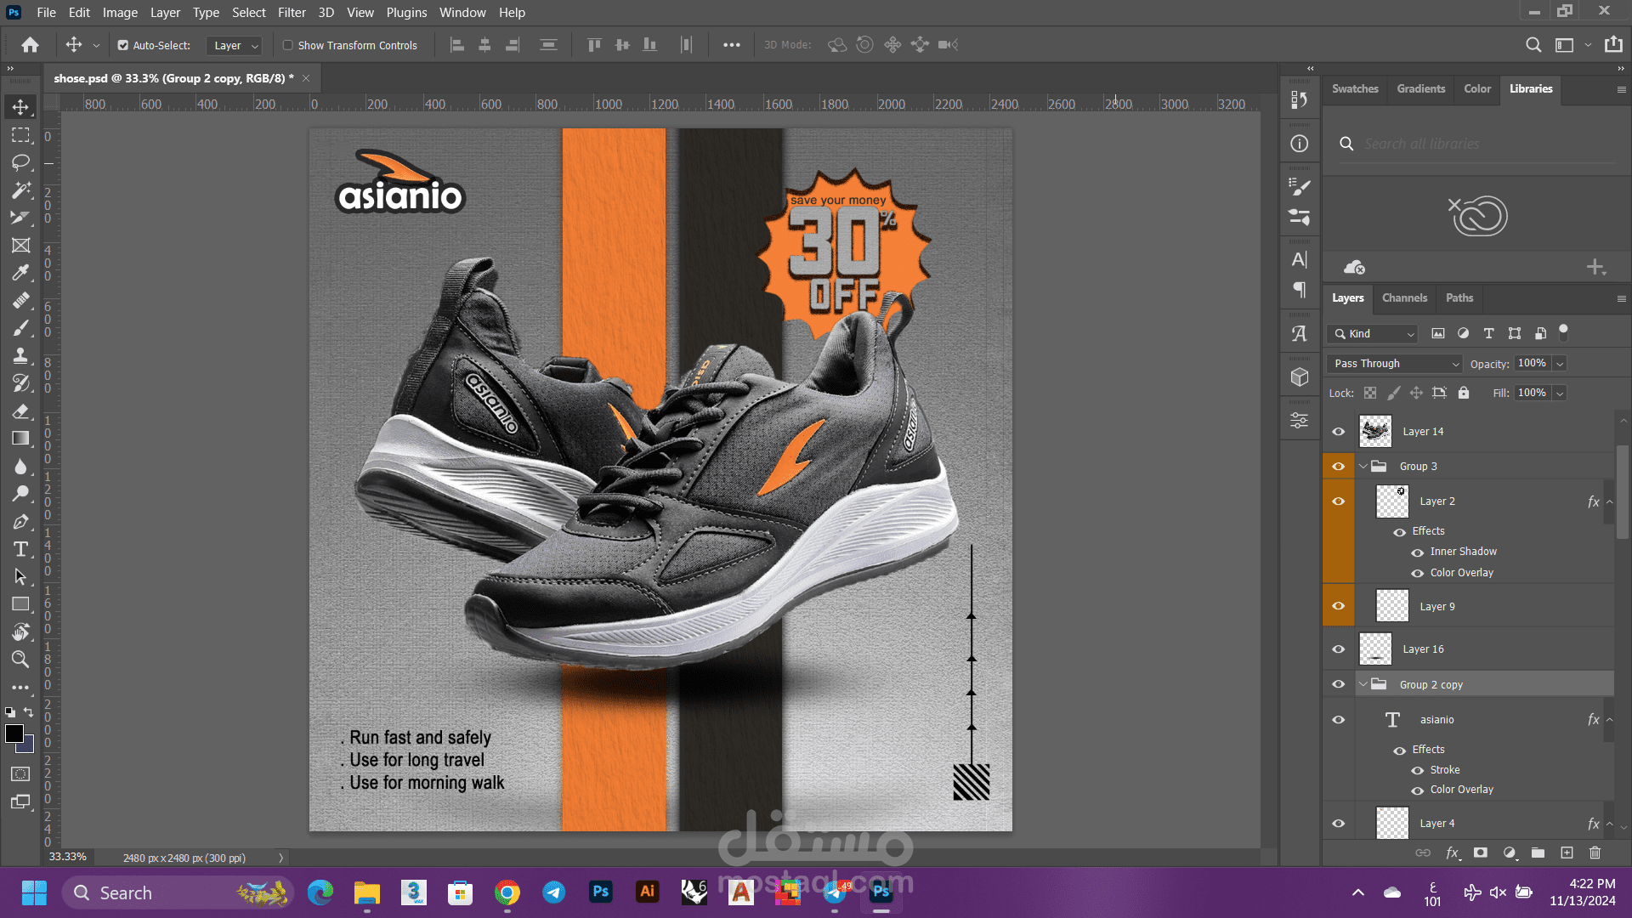Create new group folder icon in Layers
Viewport: 1632px width, 918px height.
(x=1538, y=853)
